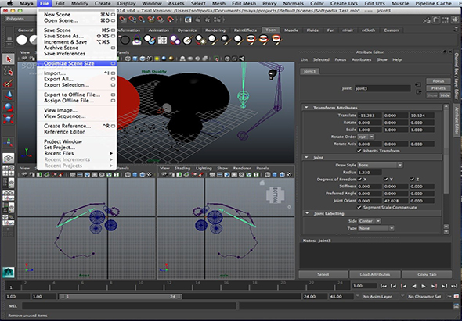462x321 pixels.
Task: Activate the Paint Selection brush tool
Action: (x=9, y=84)
